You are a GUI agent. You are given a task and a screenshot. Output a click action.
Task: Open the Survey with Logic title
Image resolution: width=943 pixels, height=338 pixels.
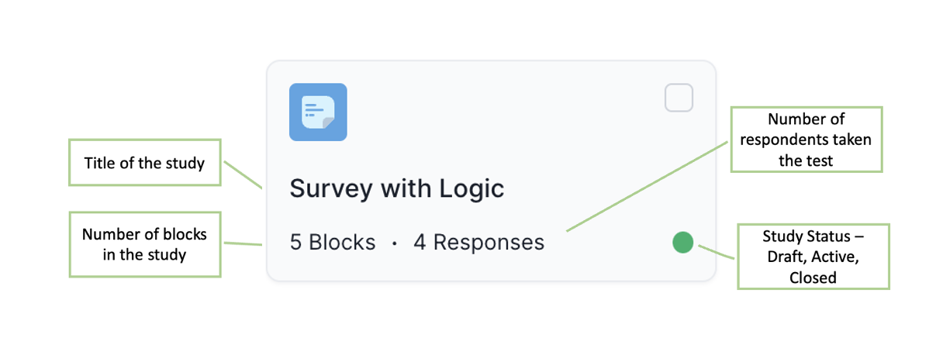(397, 188)
